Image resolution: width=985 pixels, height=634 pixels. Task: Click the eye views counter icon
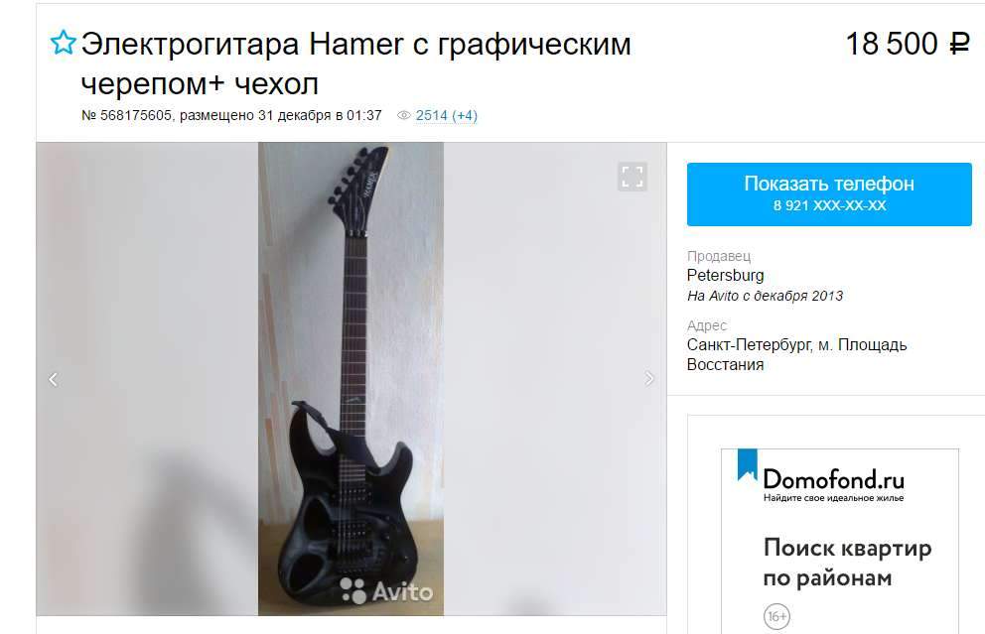coord(404,115)
